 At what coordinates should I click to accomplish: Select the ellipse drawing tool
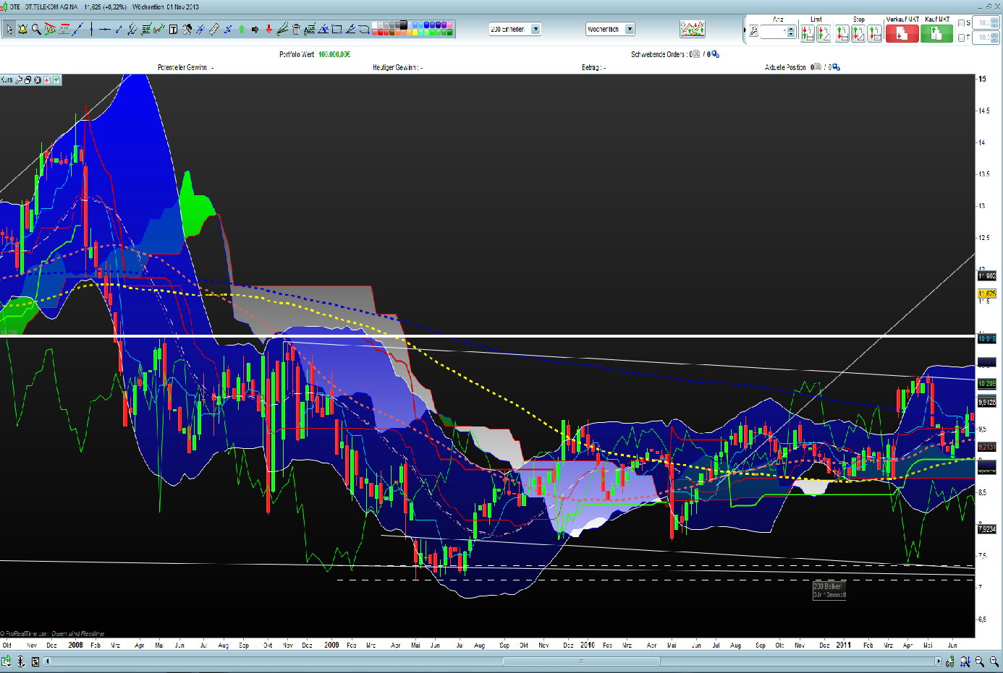364,30
